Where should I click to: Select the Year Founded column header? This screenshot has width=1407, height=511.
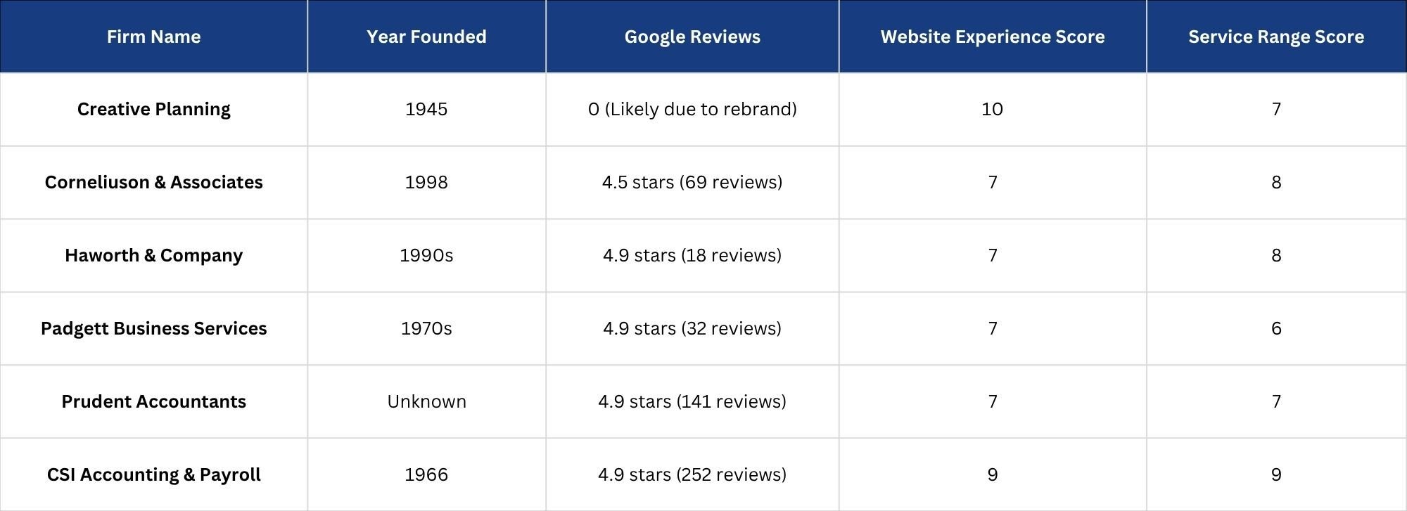[x=426, y=37]
